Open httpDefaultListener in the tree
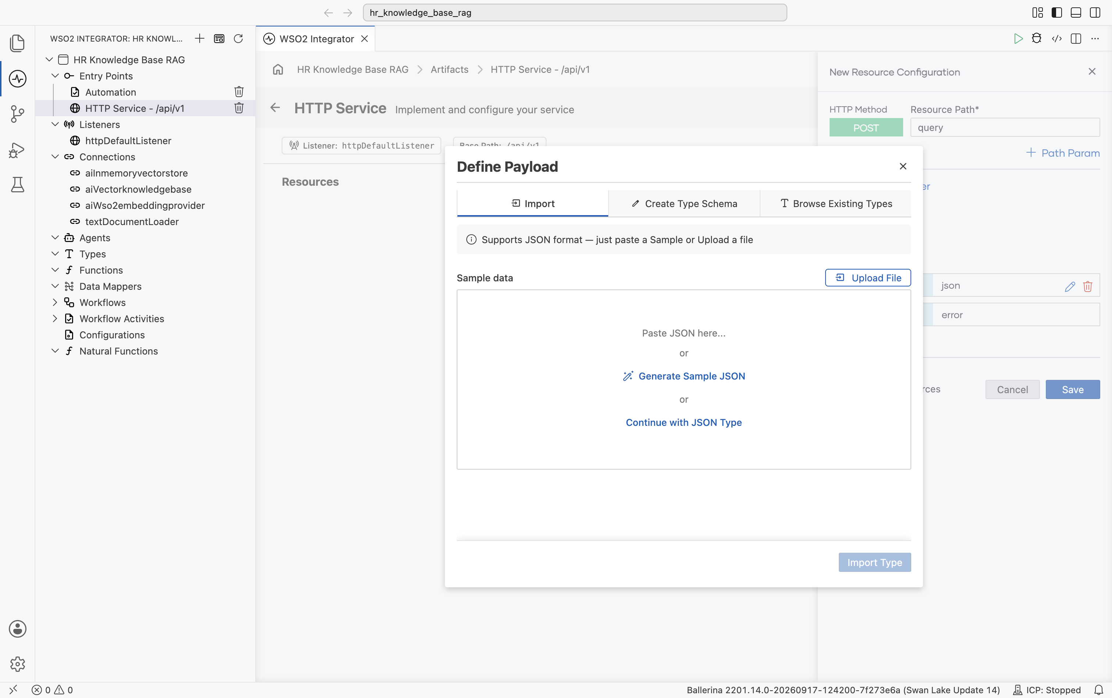The width and height of the screenshot is (1112, 698). tap(128, 140)
